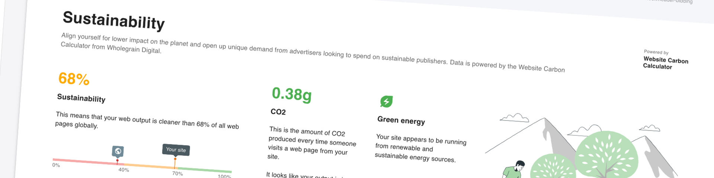This screenshot has width=714, height=178.
Task: Click the "Powered by" caption text
Action: 656,52
